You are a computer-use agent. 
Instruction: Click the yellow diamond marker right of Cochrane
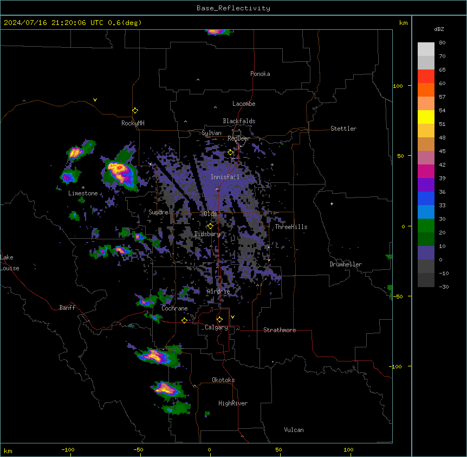(184, 320)
